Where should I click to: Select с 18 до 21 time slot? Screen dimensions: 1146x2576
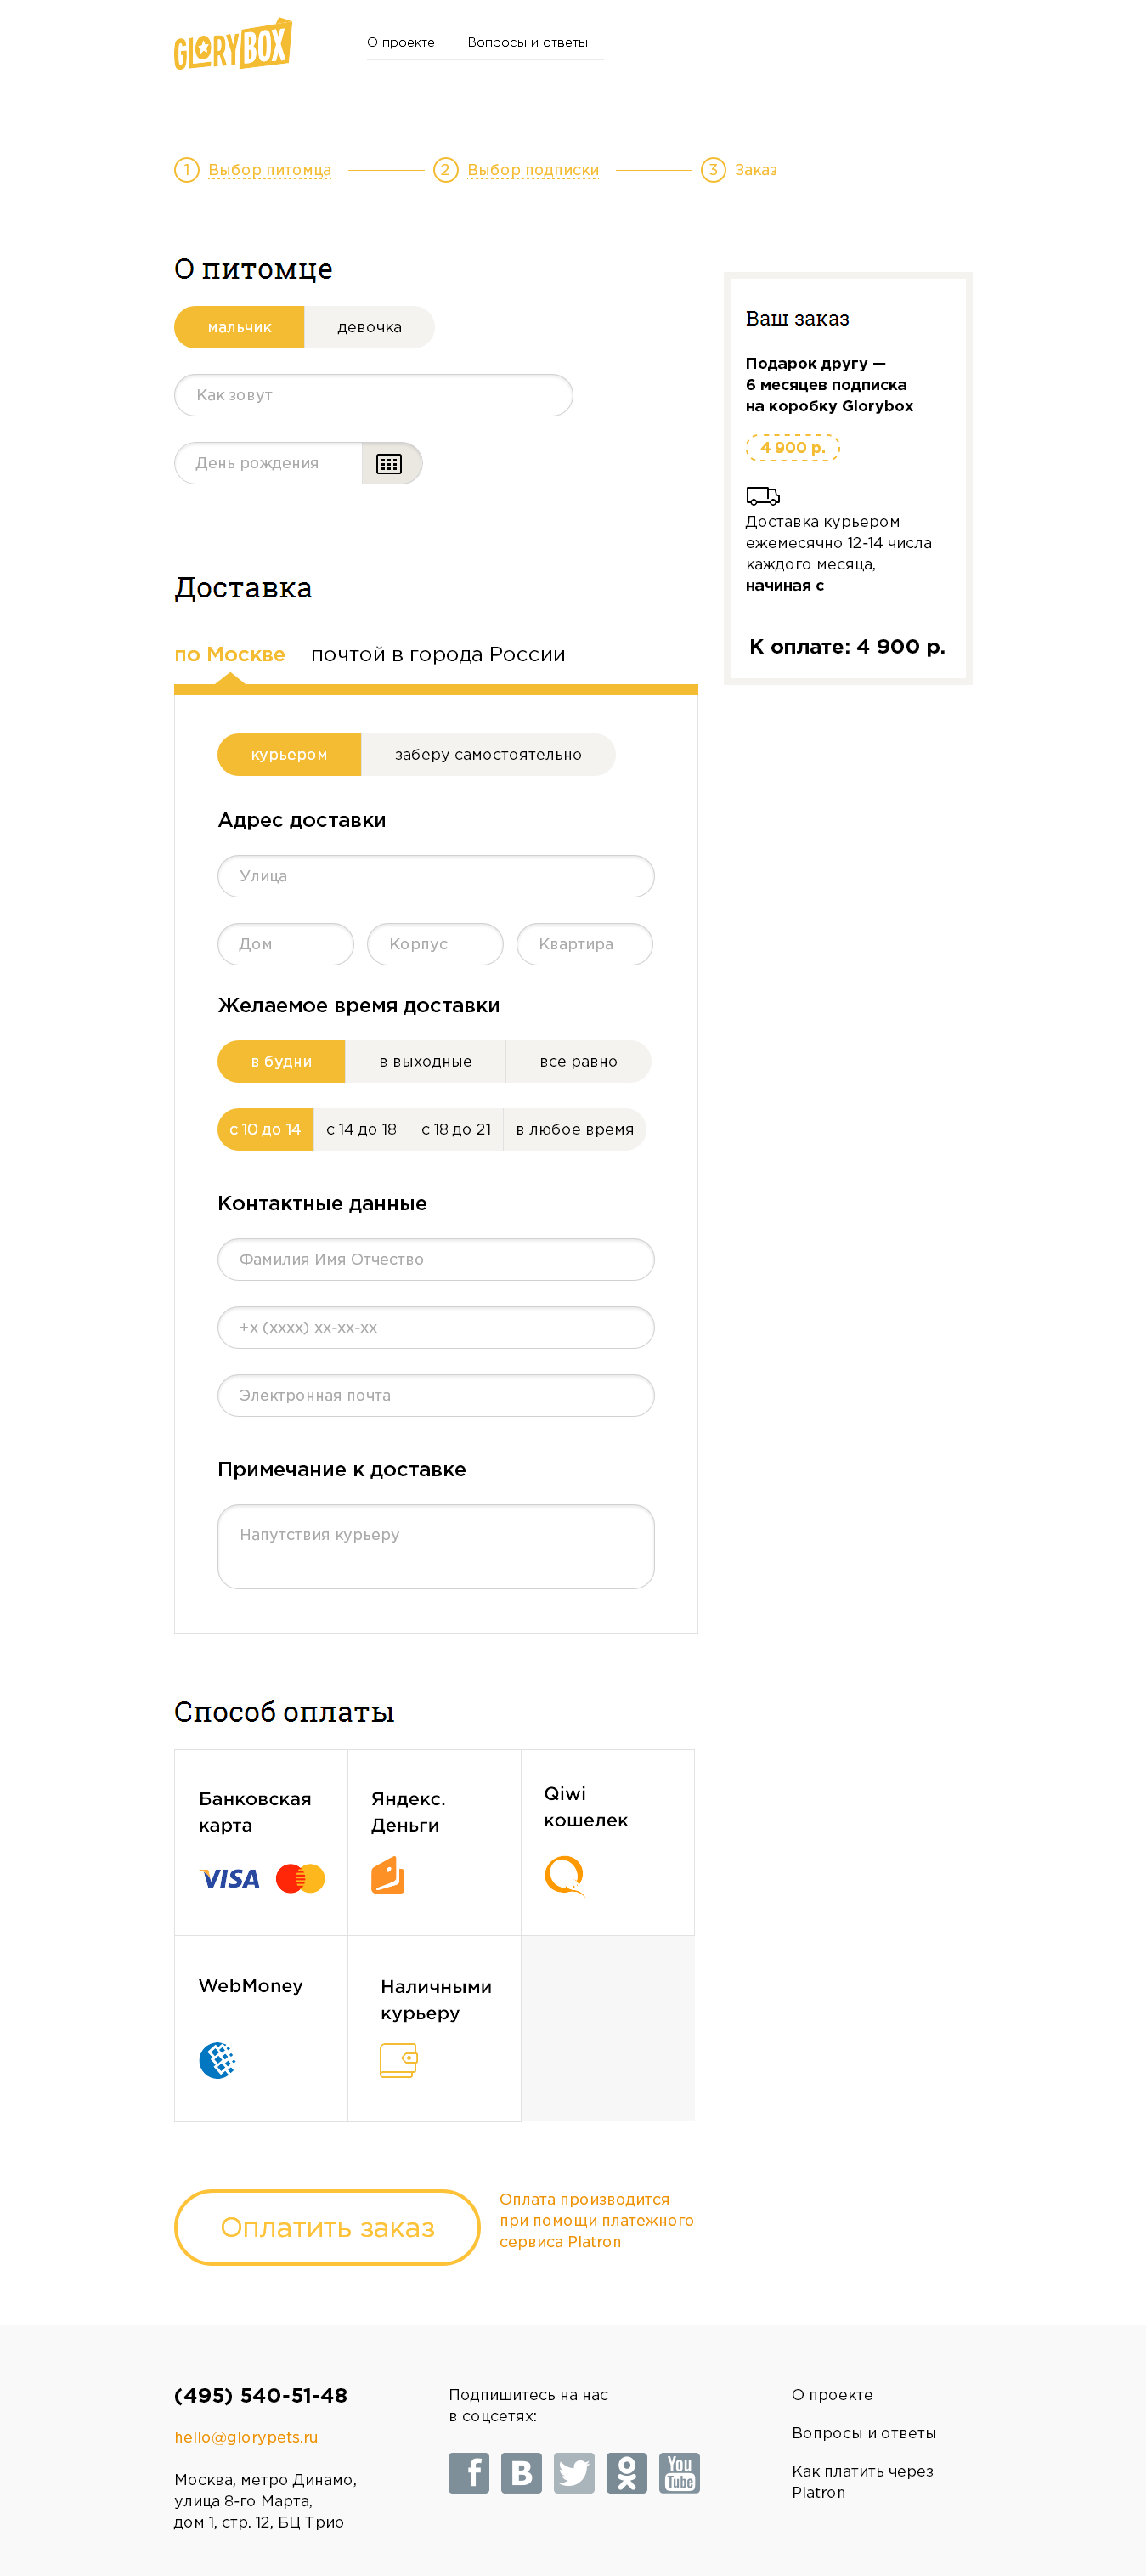pos(456,1129)
